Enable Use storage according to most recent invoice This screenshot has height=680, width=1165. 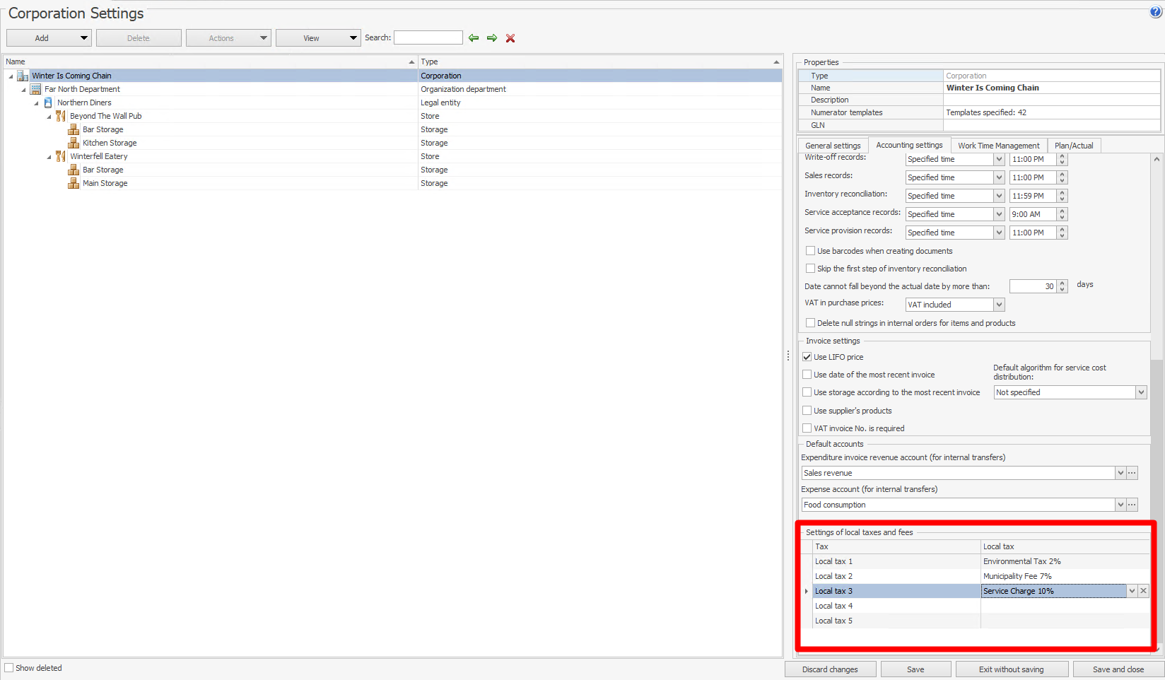[x=807, y=392]
